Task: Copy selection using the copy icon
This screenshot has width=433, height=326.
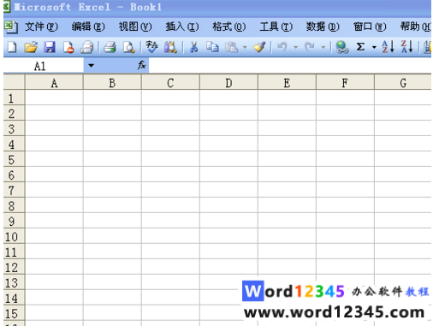Action: pos(212,47)
